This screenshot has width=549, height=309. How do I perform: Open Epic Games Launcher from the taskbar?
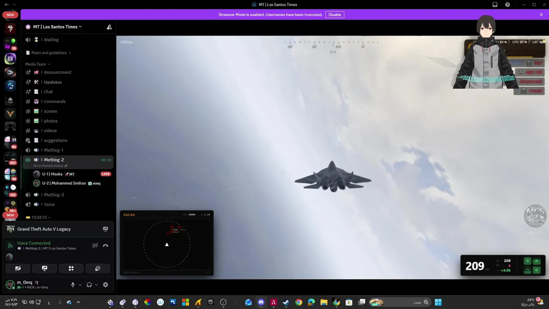tap(211, 302)
